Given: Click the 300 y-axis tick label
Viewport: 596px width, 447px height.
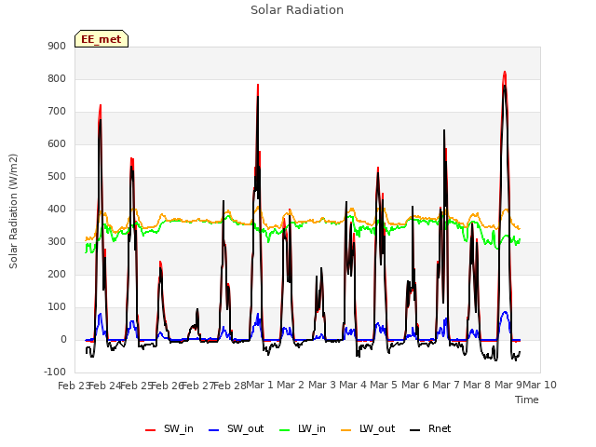Looking at the screenshot, I should (x=57, y=242).
